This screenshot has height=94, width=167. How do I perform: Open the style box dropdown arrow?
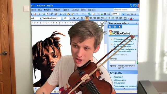click(40, 19)
